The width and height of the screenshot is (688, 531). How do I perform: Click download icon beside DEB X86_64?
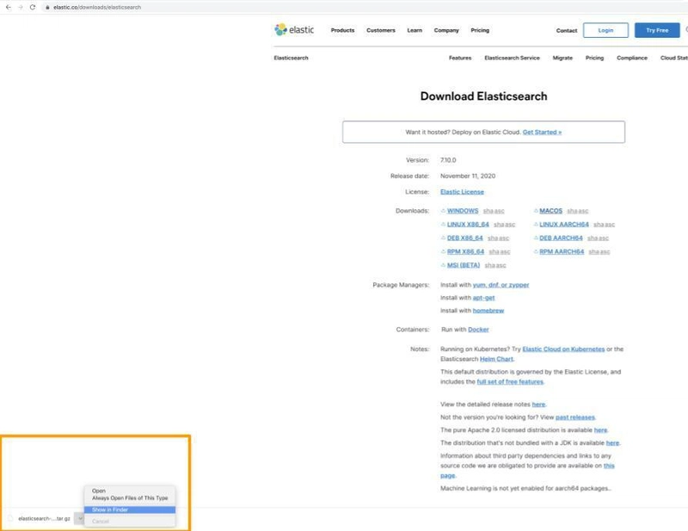(443, 238)
